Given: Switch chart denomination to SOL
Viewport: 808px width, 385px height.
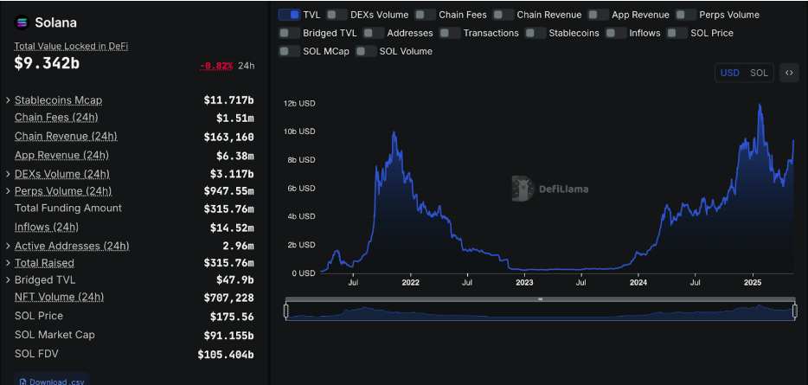Looking at the screenshot, I should point(759,73).
